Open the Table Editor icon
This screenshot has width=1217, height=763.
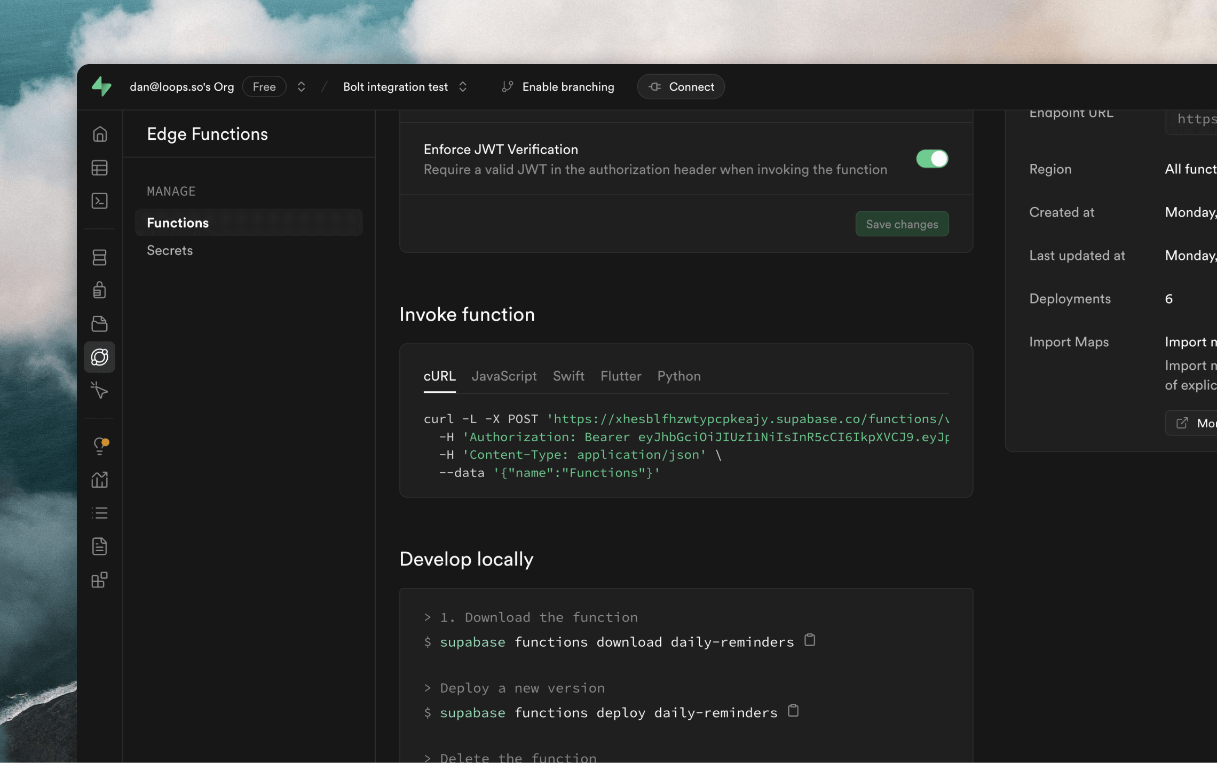100,168
